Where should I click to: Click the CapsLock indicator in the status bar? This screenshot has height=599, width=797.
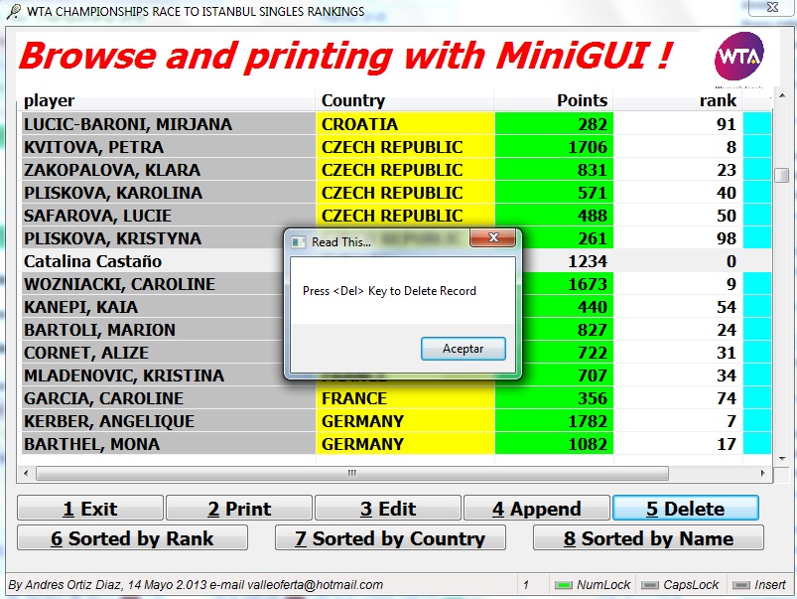pos(683,585)
